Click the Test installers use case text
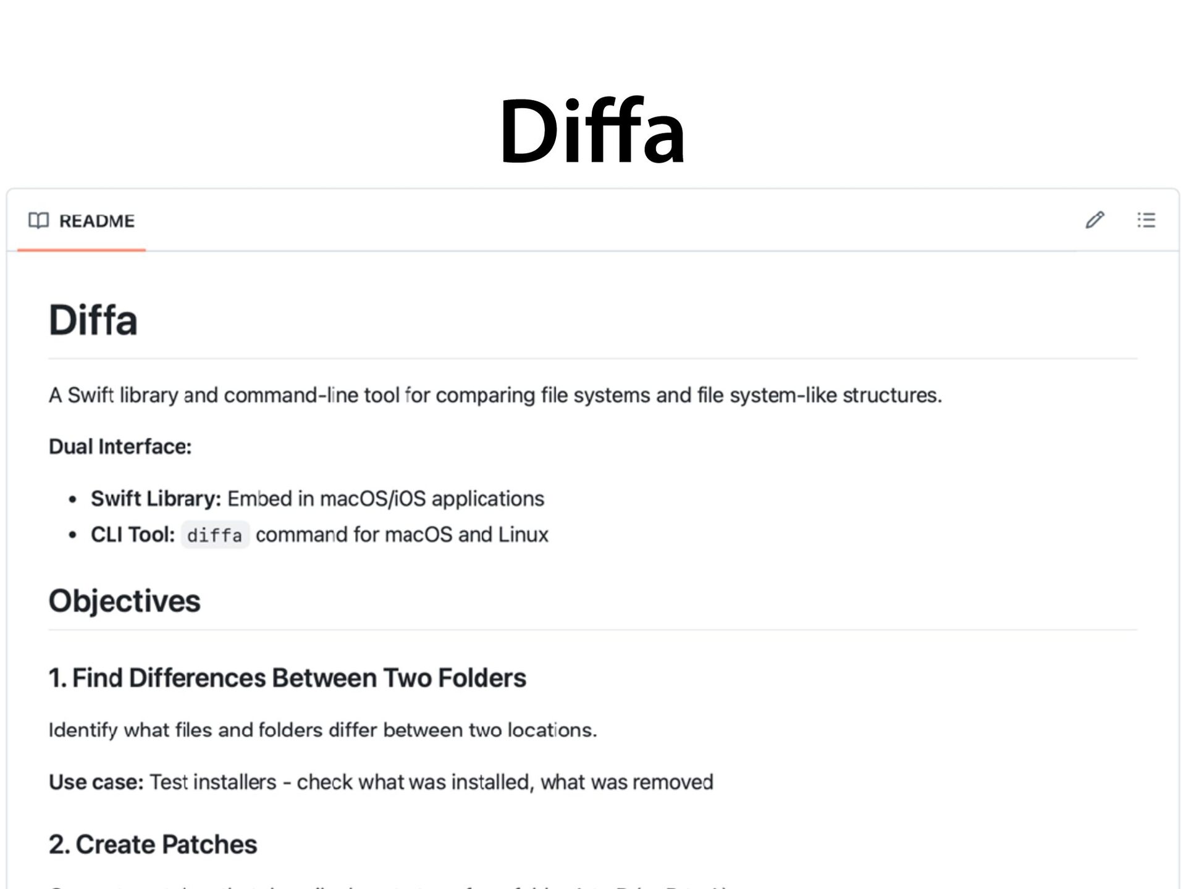This screenshot has height=889, width=1186. pos(431,782)
